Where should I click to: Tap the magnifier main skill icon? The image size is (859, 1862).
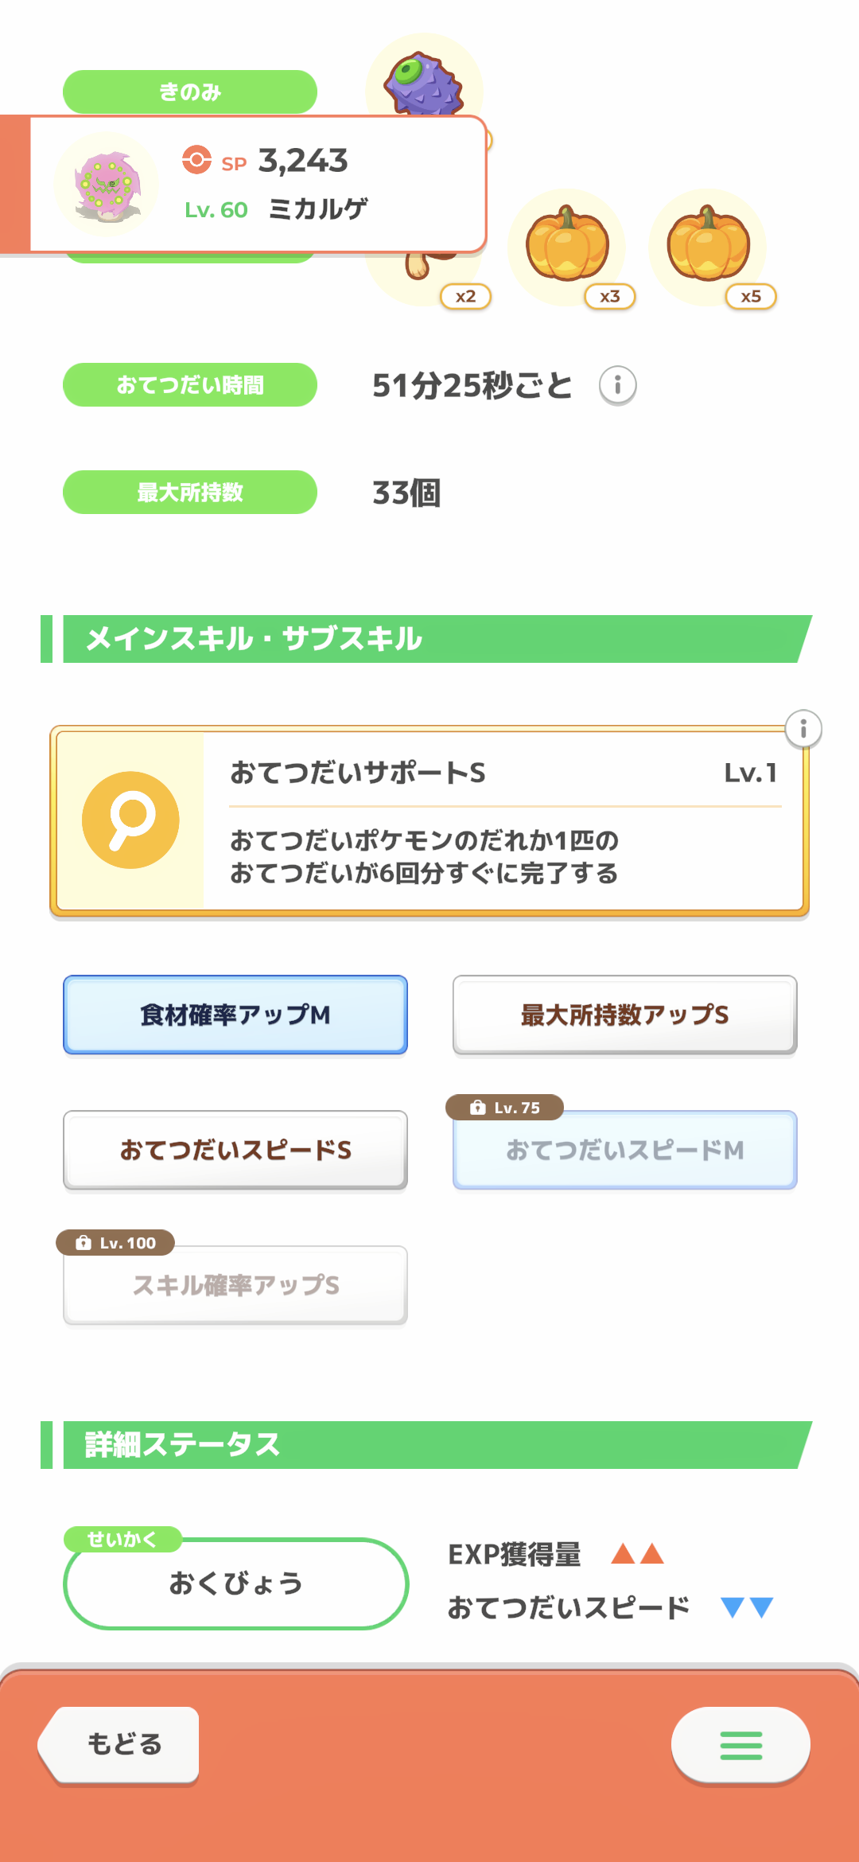pos(130,820)
